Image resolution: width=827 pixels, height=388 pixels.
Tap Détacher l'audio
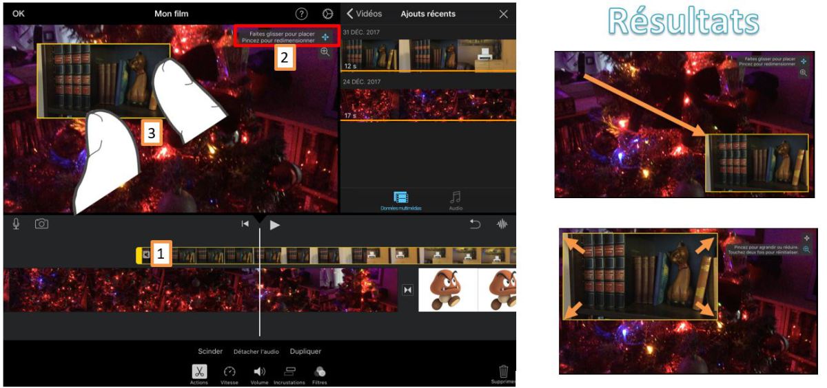click(256, 352)
